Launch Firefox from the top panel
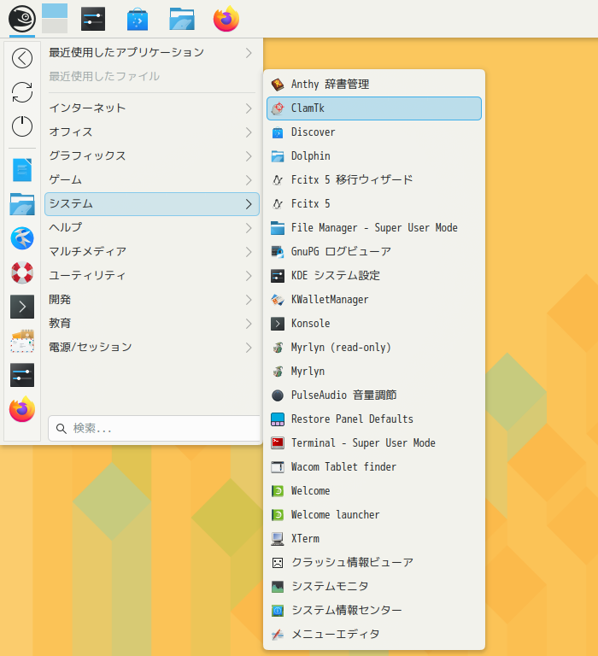 click(x=226, y=19)
